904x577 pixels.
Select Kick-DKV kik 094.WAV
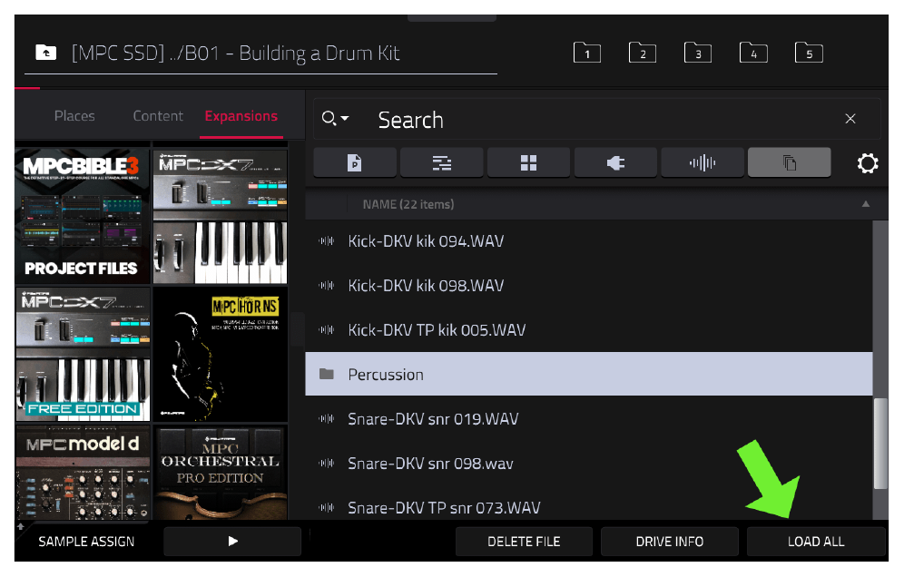589,241
